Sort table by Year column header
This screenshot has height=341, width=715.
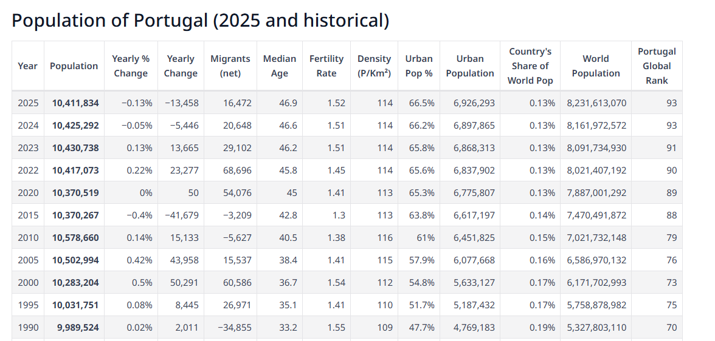[28, 66]
